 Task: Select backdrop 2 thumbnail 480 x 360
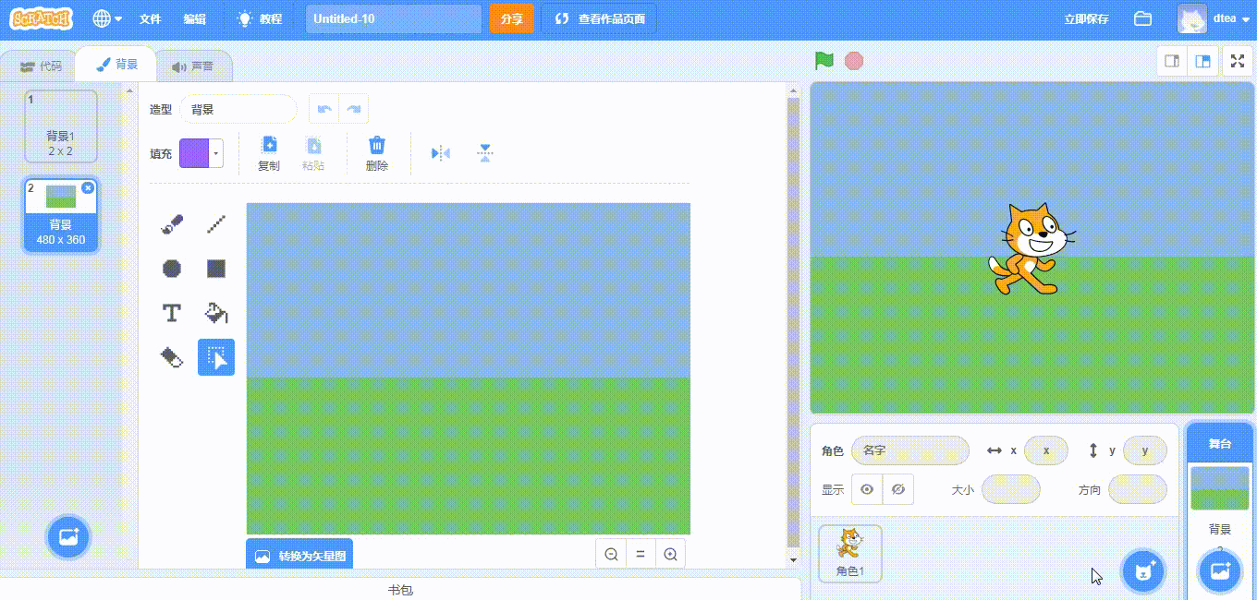tap(60, 215)
